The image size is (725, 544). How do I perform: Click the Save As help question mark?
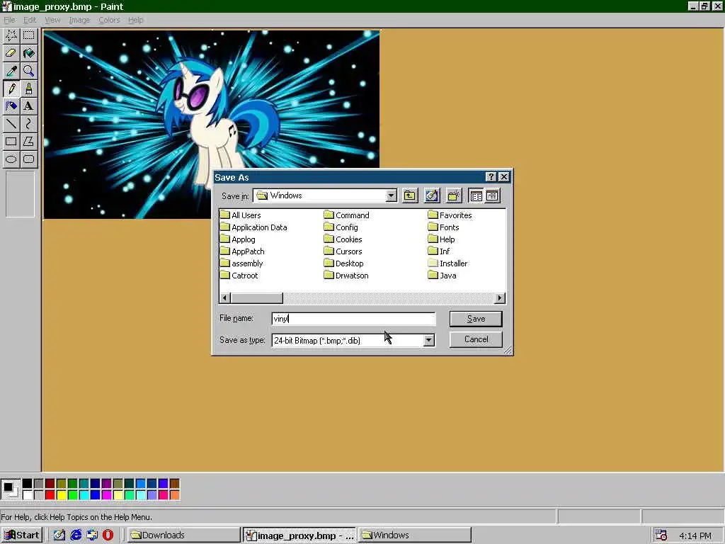(491, 176)
